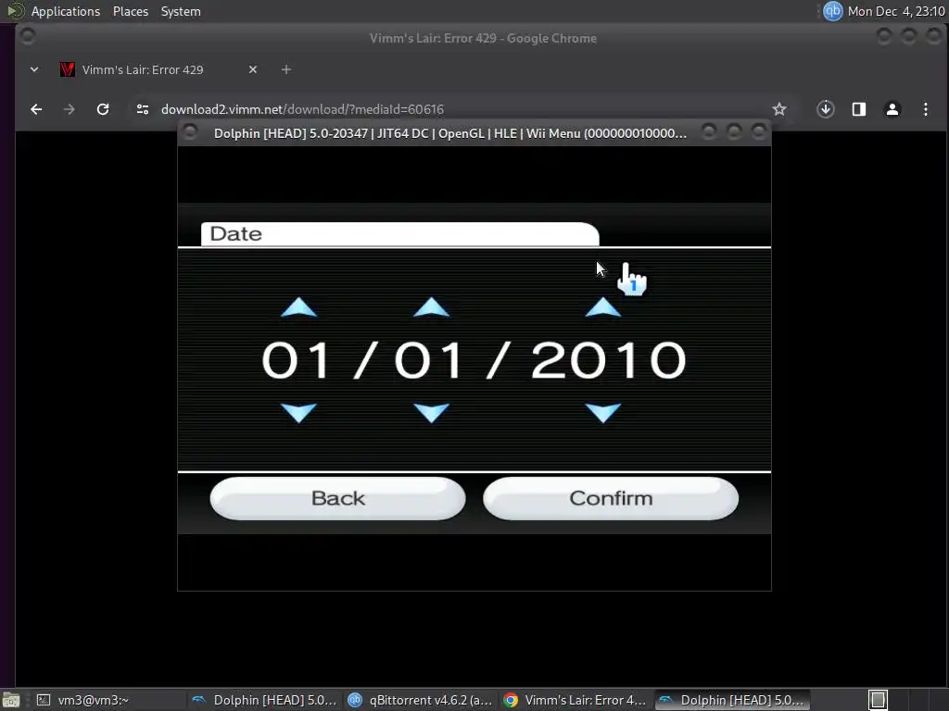Screen dimensions: 949x711
Task: Open the Applications menu
Action: coord(66,11)
